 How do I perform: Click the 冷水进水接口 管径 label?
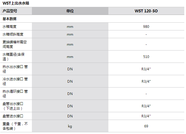[15, 81]
